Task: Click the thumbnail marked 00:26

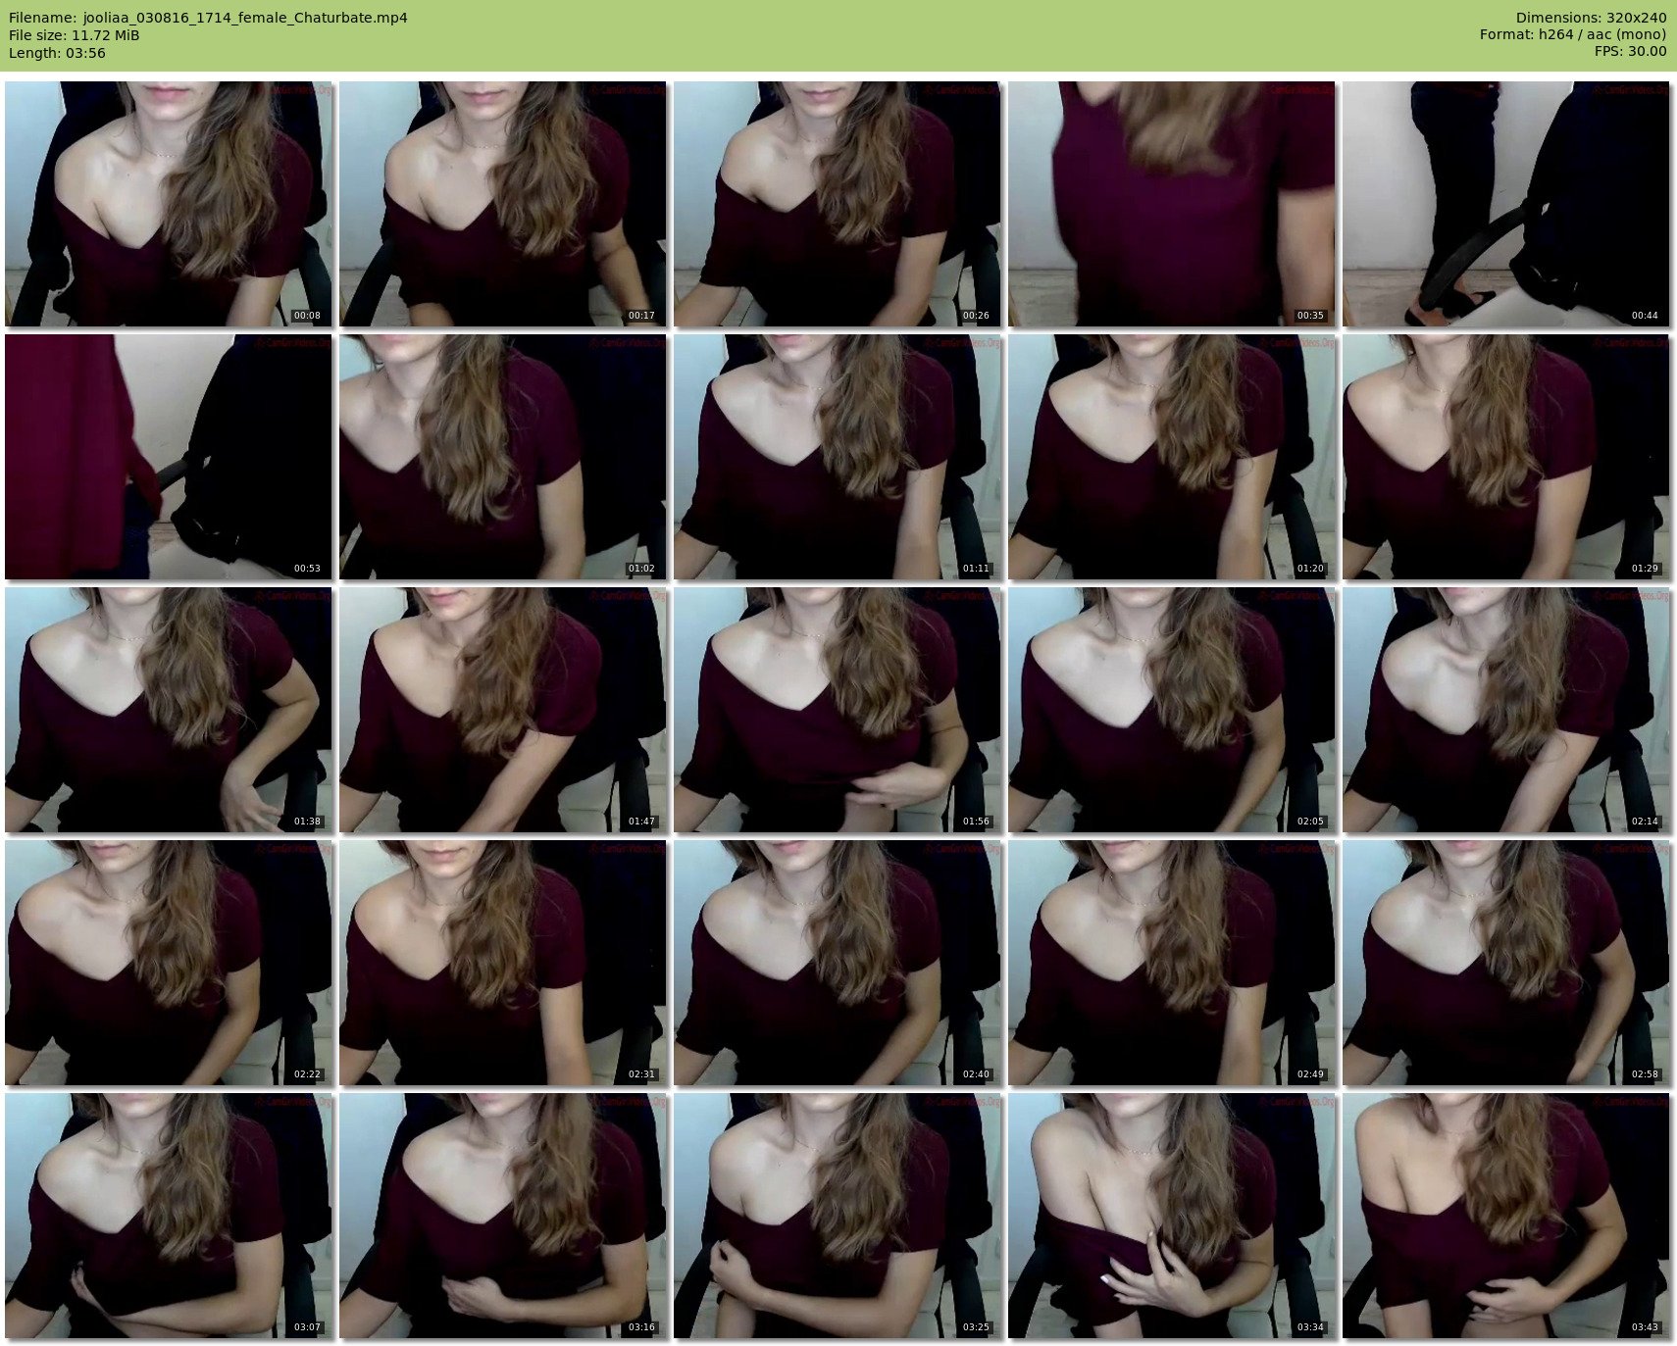Action: (x=838, y=204)
